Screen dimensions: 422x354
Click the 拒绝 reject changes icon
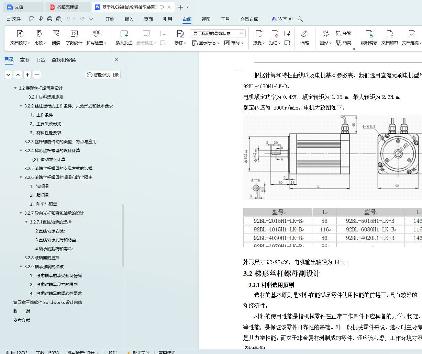click(275, 34)
